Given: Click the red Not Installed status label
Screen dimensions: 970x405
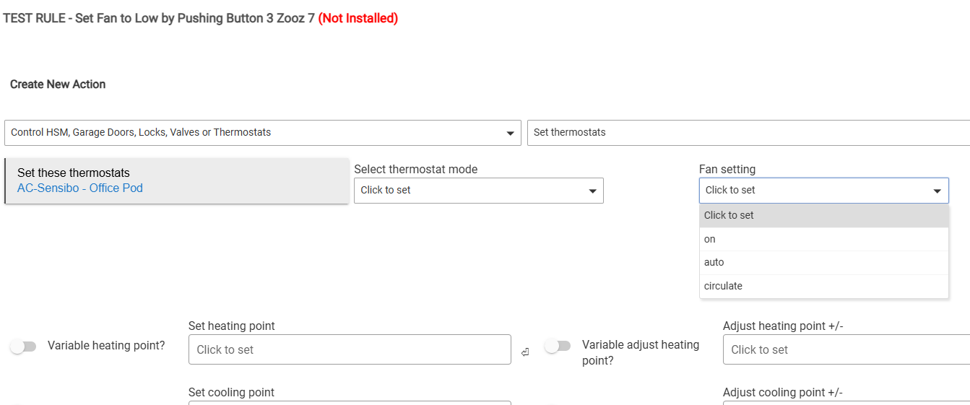Looking at the screenshot, I should [x=358, y=18].
